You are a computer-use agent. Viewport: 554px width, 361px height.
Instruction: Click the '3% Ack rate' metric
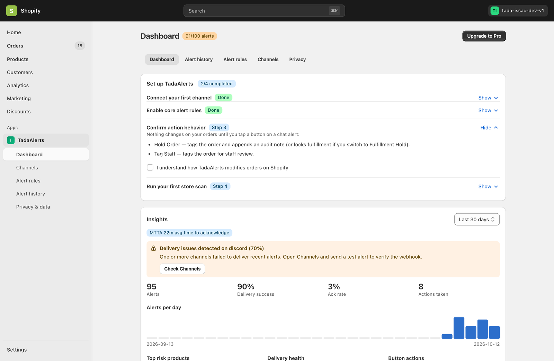point(337,290)
